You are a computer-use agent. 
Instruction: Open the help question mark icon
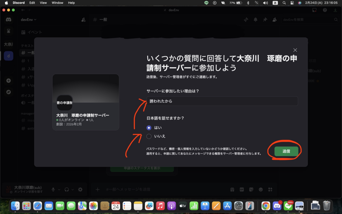click(325, 10)
